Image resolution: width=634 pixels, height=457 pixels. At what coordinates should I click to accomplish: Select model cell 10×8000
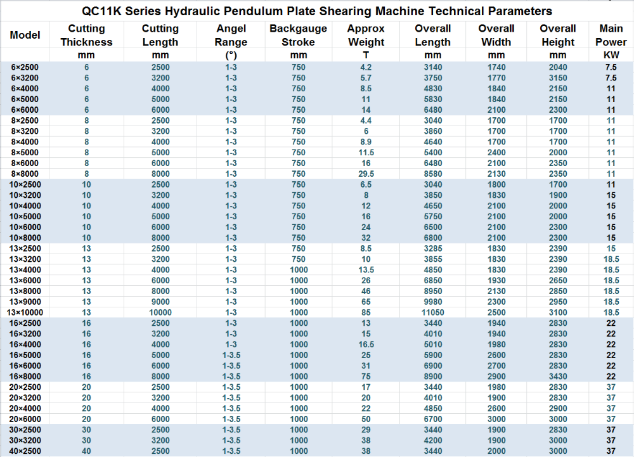click(x=25, y=238)
